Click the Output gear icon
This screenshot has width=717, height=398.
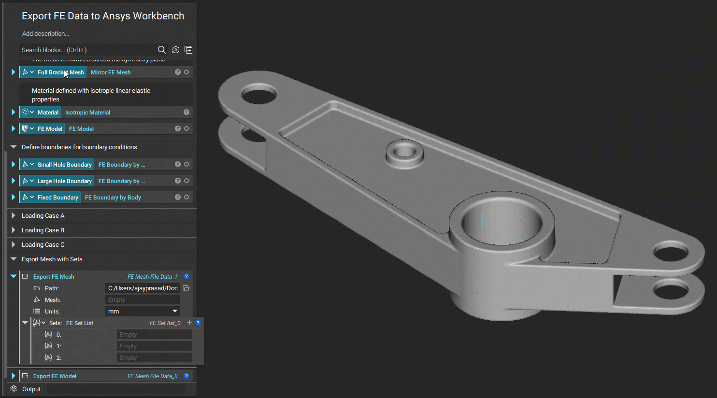(14, 389)
